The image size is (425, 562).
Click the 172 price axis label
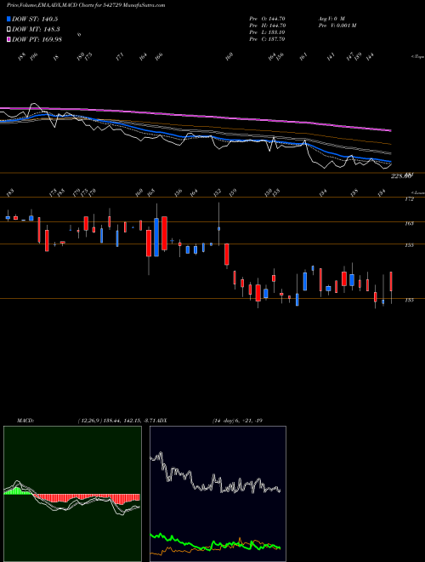tap(409, 199)
